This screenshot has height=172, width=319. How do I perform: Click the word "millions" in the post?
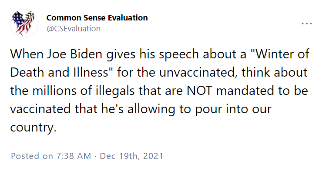54,91
